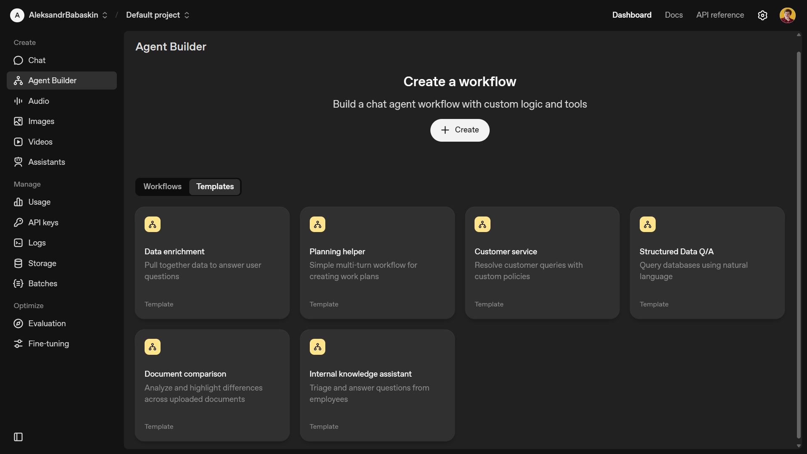Open API keys page
The width and height of the screenshot is (807, 454).
[43, 223]
